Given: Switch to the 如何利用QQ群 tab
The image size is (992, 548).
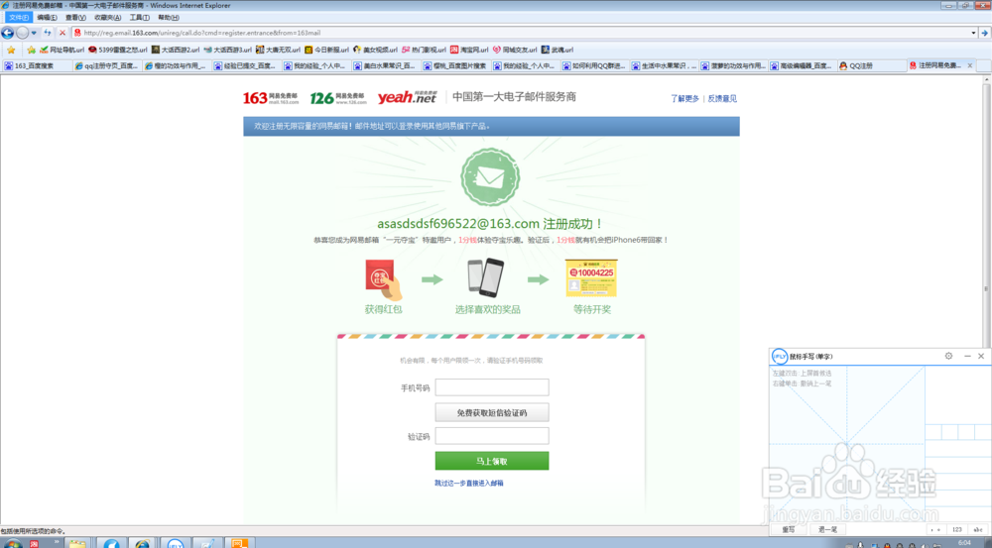Looking at the screenshot, I should coord(593,65).
